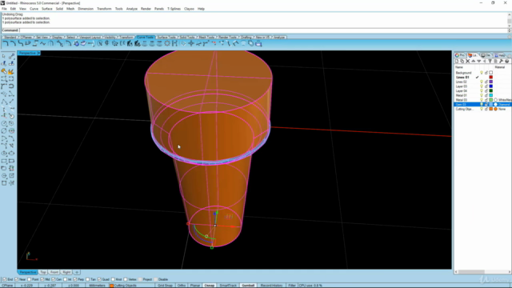
Task: Toggle Ortho mode in status bar
Action: [x=182, y=286]
